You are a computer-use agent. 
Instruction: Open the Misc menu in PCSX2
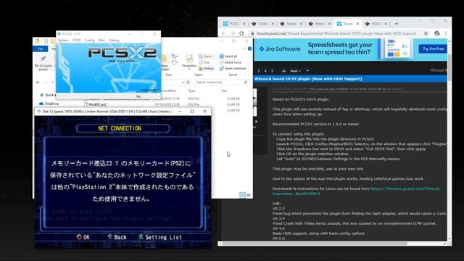tap(101, 41)
